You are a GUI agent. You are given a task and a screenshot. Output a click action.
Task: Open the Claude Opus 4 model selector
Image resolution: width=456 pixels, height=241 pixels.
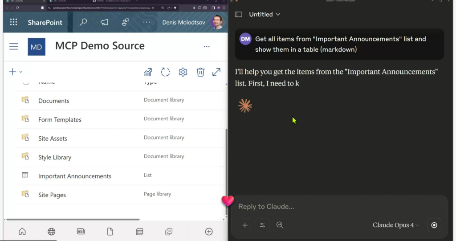tap(396, 225)
